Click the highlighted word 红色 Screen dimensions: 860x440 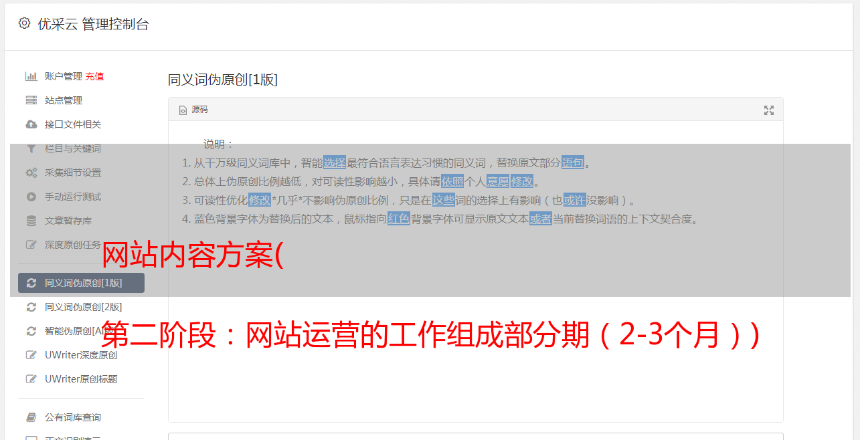tap(399, 219)
